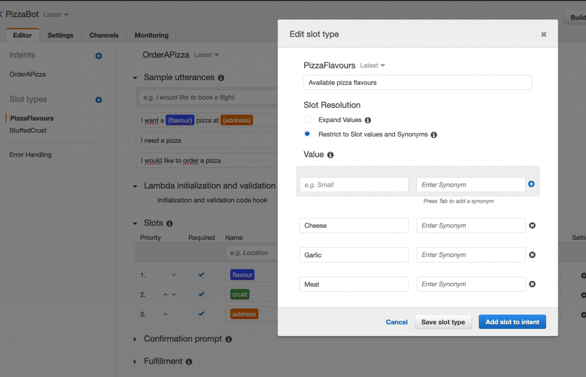Select Restrict to Slot values and Synonyms
Image resolution: width=586 pixels, height=377 pixels.
coord(307,134)
